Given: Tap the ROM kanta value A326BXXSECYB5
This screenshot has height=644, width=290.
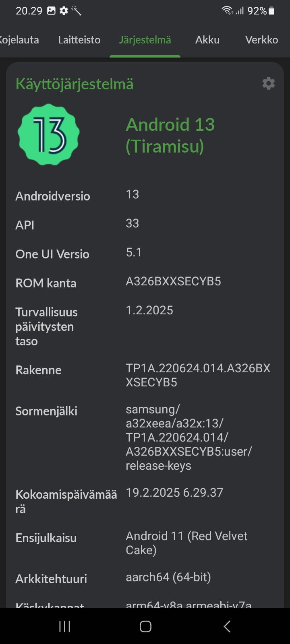Looking at the screenshot, I should [173, 281].
